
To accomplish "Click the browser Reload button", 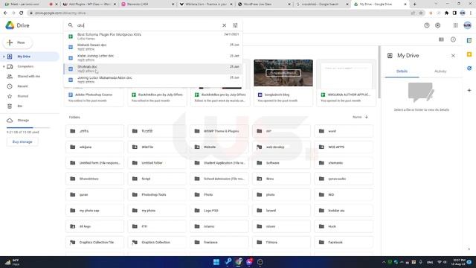I will (21, 13).
